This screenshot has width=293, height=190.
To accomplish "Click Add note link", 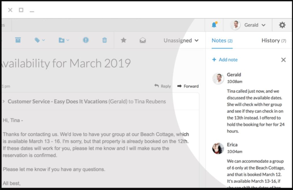I will (225, 60).
